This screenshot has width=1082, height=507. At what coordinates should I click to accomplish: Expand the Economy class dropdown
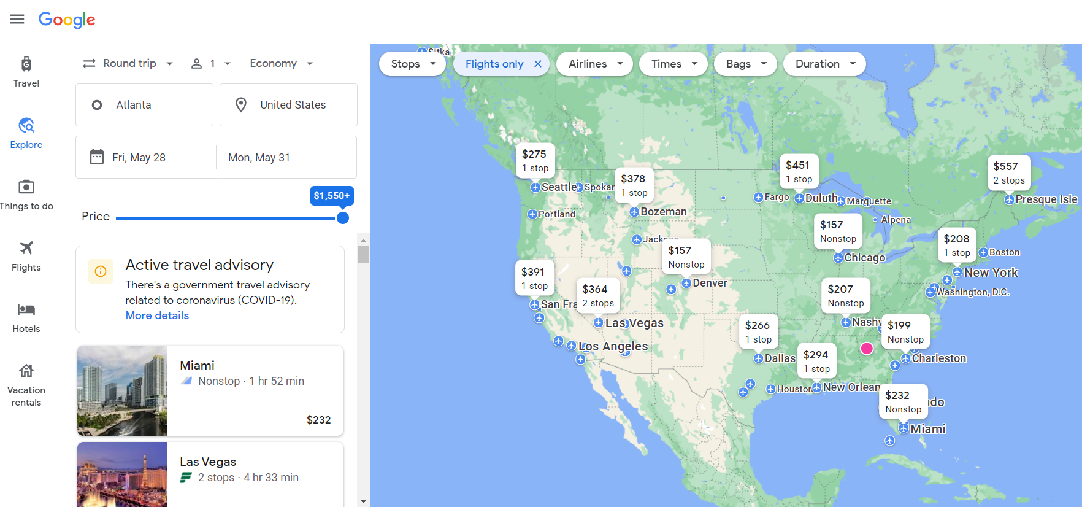[x=281, y=63]
